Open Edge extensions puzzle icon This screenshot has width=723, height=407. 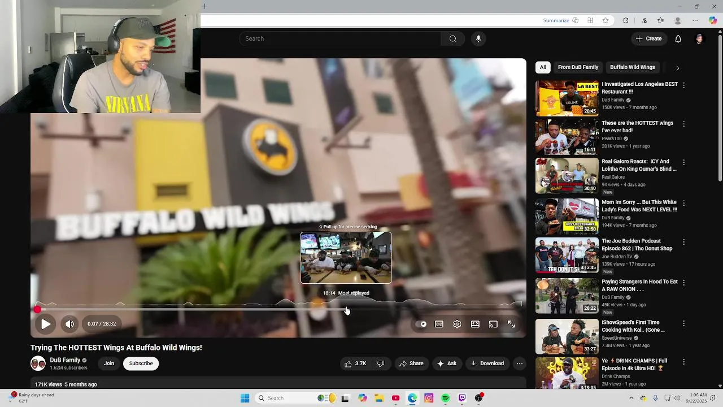point(626,20)
